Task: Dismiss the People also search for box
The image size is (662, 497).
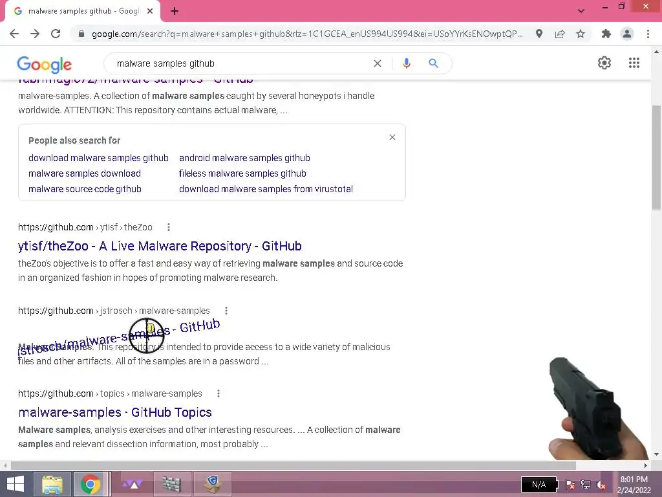Action: (x=392, y=137)
